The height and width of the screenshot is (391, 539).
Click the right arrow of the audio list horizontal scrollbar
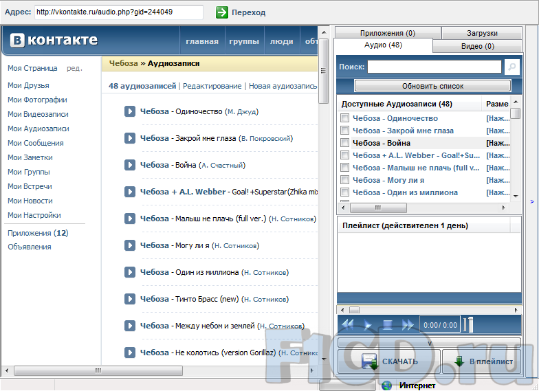(x=503, y=208)
